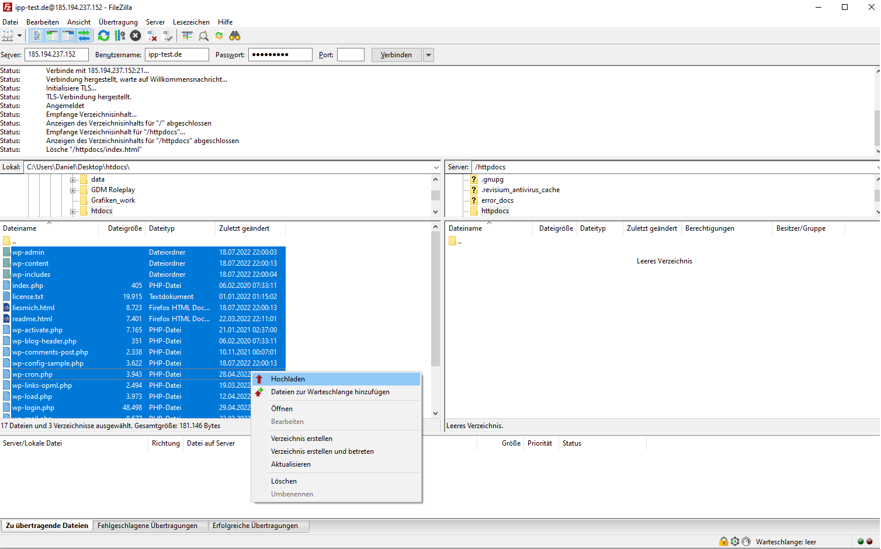The width and height of the screenshot is (881, 549).
Task: Sort remote files by Berechtigungen column
Action: coord(727,228)
